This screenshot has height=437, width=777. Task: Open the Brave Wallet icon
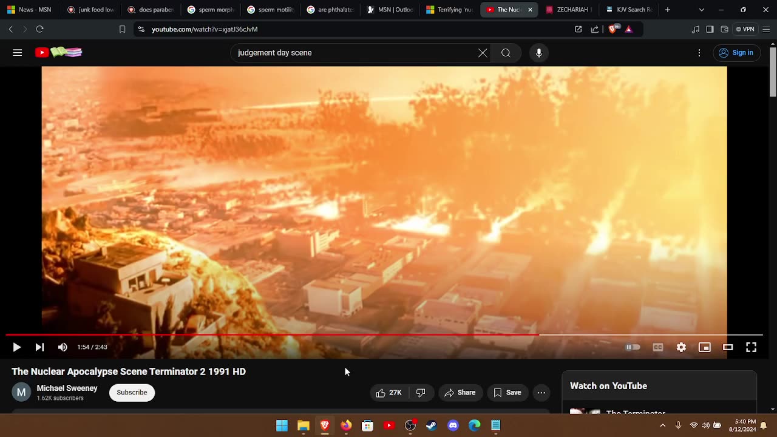[724, 29]
